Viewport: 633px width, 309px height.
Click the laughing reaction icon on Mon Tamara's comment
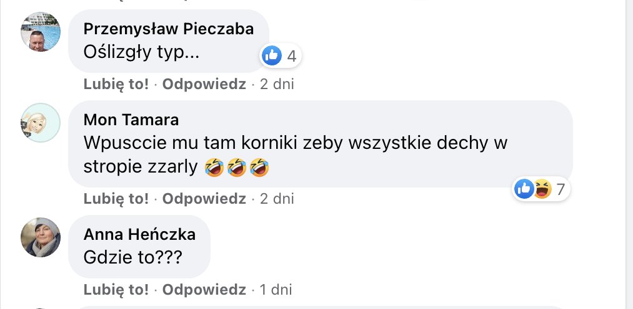pos(541,188)
